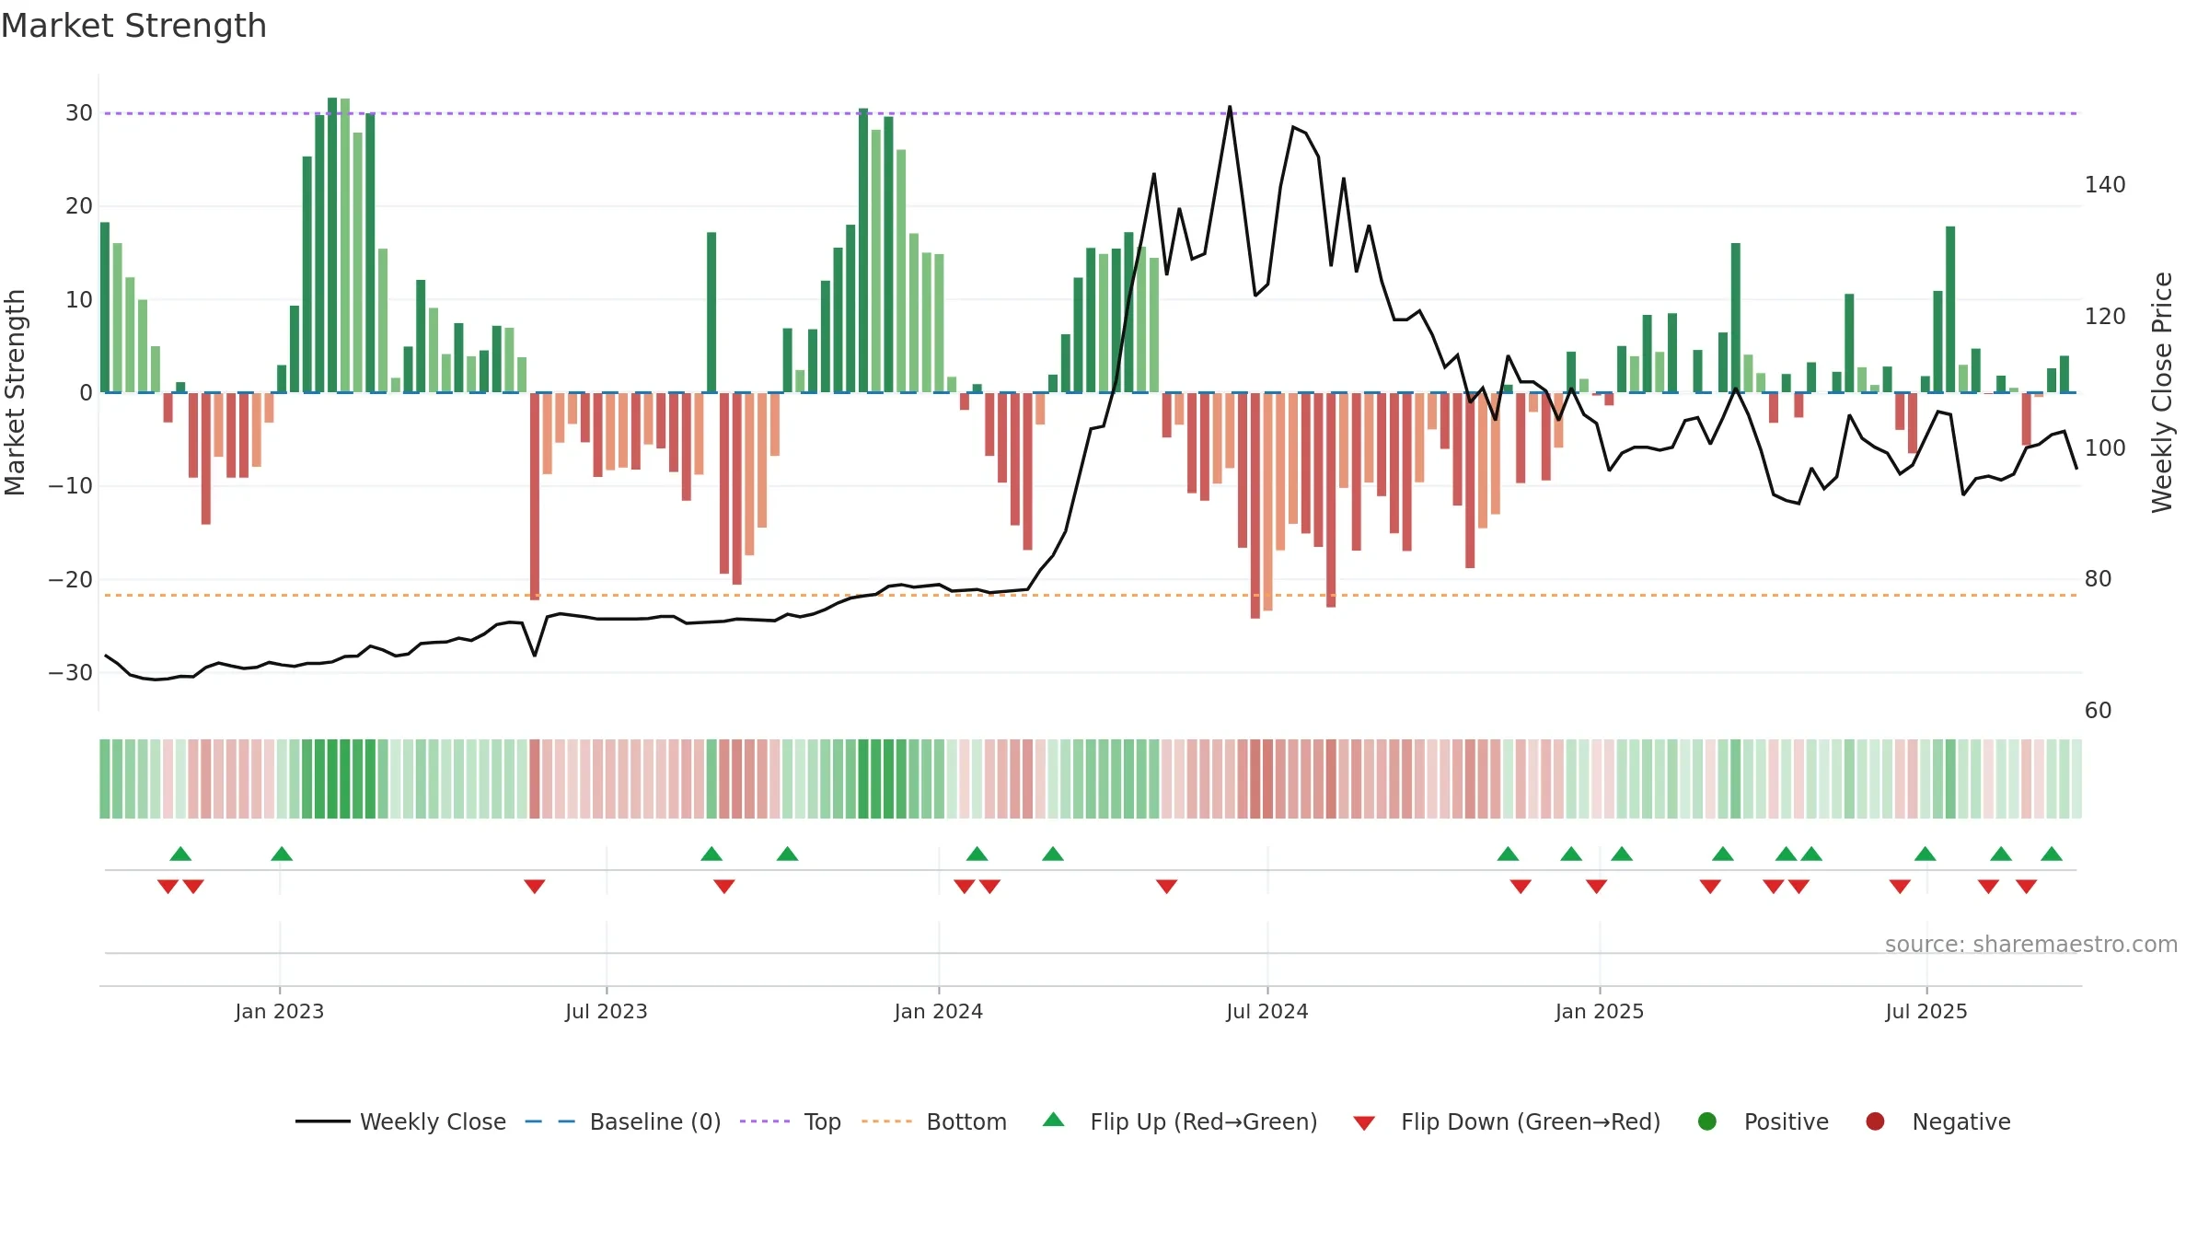
Task: Click the 140 right-axis price label
Action: 2105,185
